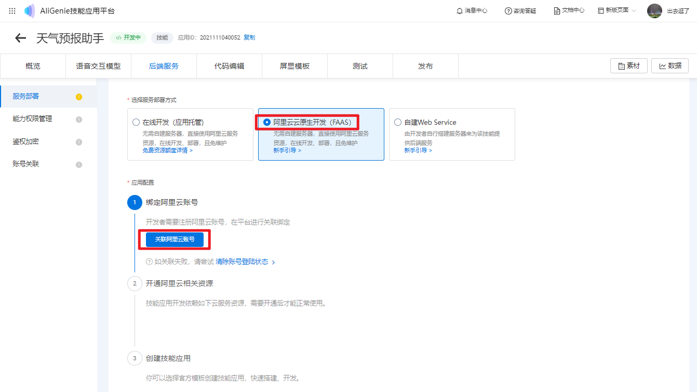The height and width of the screenshot is (392, 697).
Task: Select 阿里云云原生开发（FAAS） radio option
Action: (267, 123)
